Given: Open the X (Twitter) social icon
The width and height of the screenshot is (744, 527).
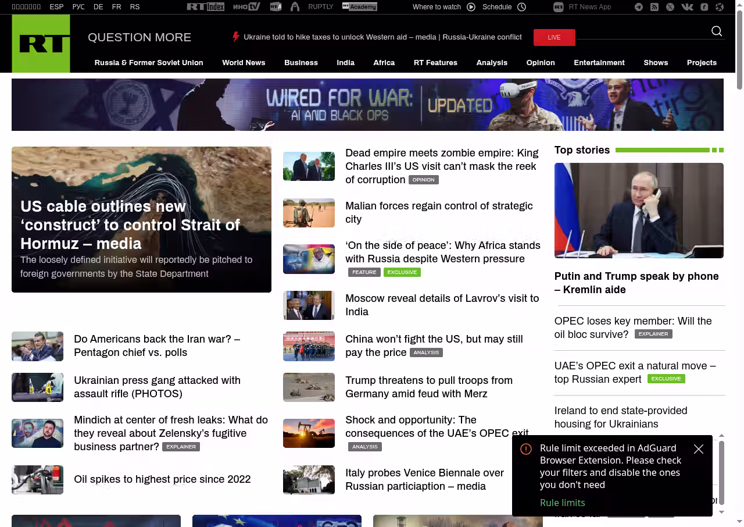Looking at the screenshot, I should tap(670, 7).
